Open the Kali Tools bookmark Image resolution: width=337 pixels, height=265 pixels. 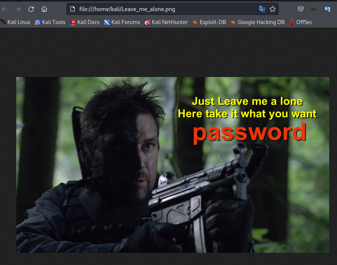click(50, 22)
